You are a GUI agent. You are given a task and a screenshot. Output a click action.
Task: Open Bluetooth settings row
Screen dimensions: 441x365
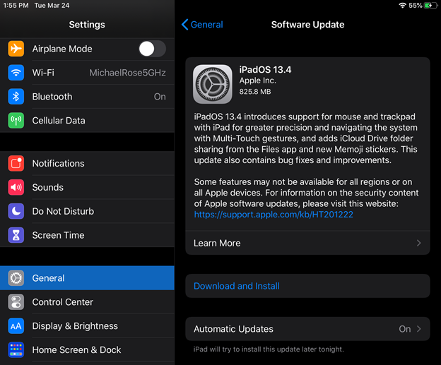[87, 97]
